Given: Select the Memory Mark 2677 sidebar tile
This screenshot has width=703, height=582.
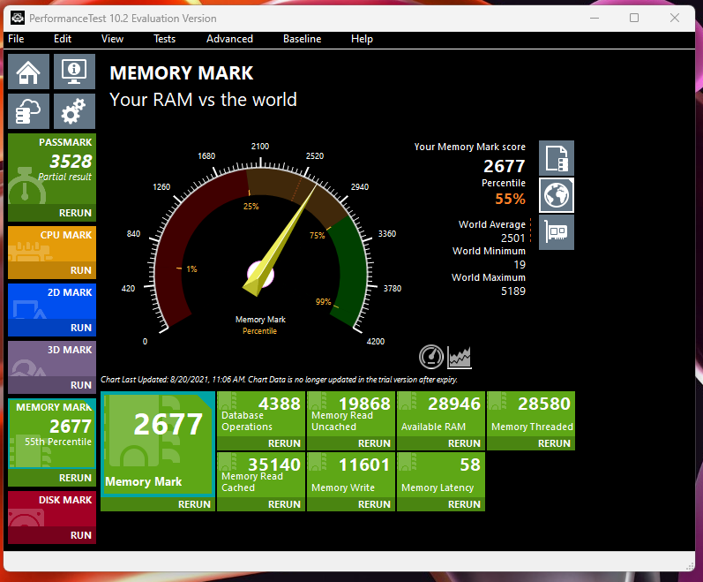Looking at the screenshot, I should (52, 434).
